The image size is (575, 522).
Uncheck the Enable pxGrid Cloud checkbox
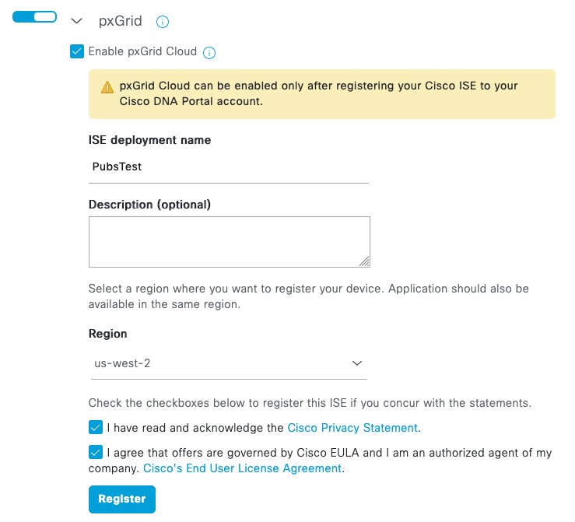pos(77,51)
